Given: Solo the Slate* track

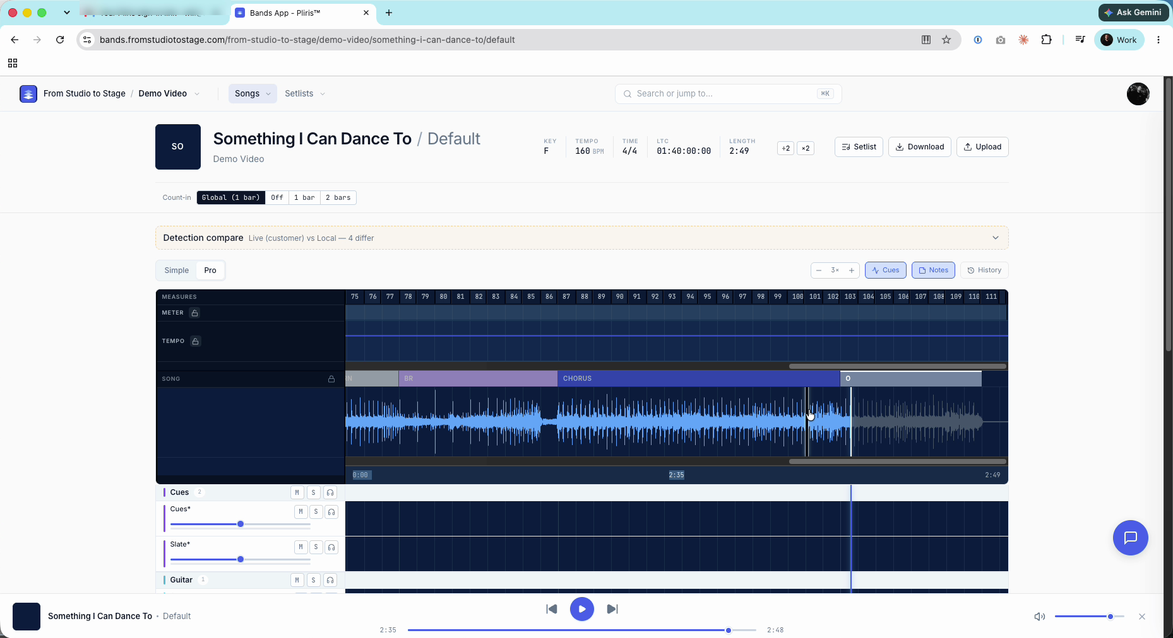Looking at the screenshot, I should [316, 547].
